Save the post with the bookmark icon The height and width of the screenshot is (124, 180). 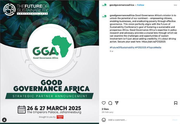(176, 103)
